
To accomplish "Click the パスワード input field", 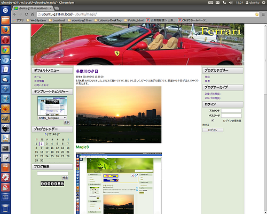I will [x=231, y=116].
